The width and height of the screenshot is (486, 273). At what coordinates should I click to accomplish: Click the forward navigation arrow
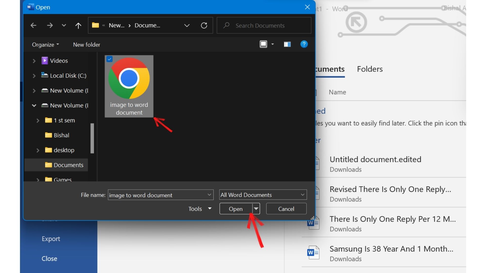49,25
